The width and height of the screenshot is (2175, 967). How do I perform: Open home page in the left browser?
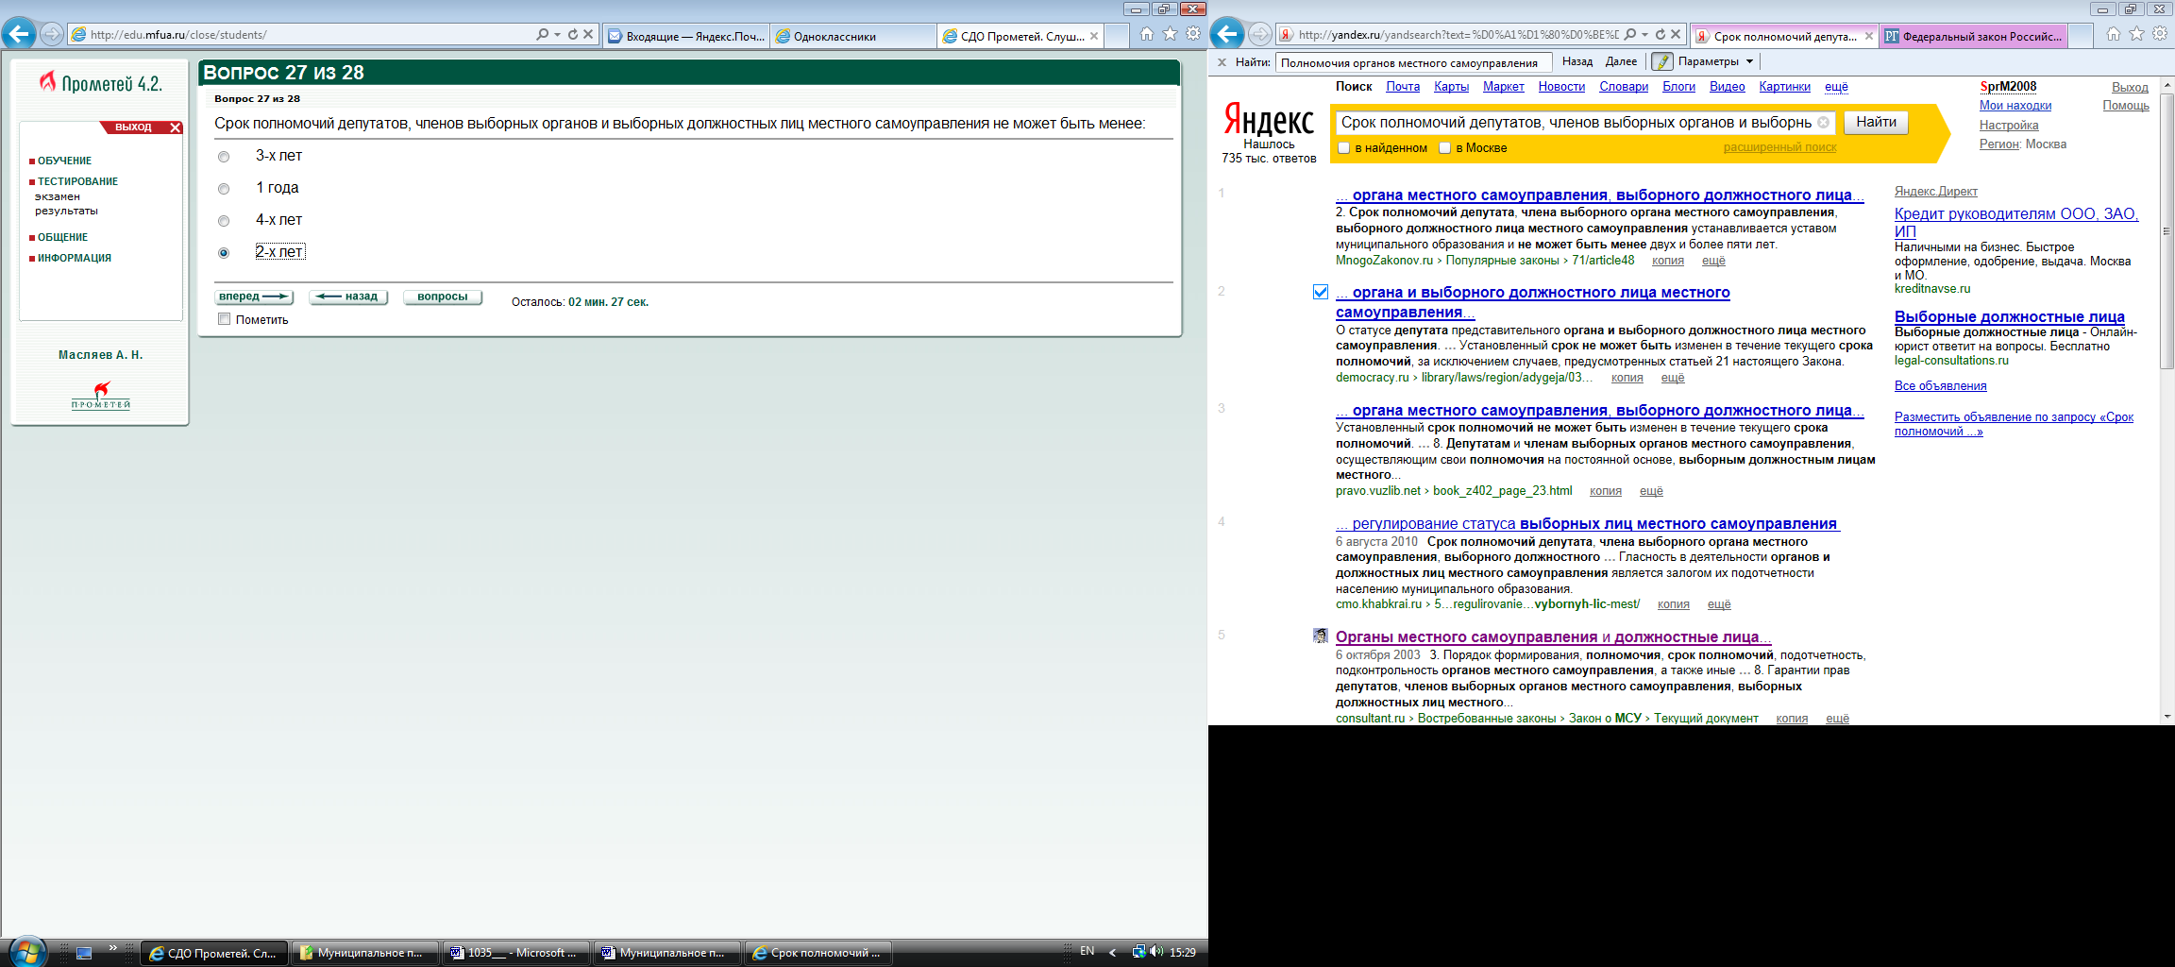point(1147,34)
